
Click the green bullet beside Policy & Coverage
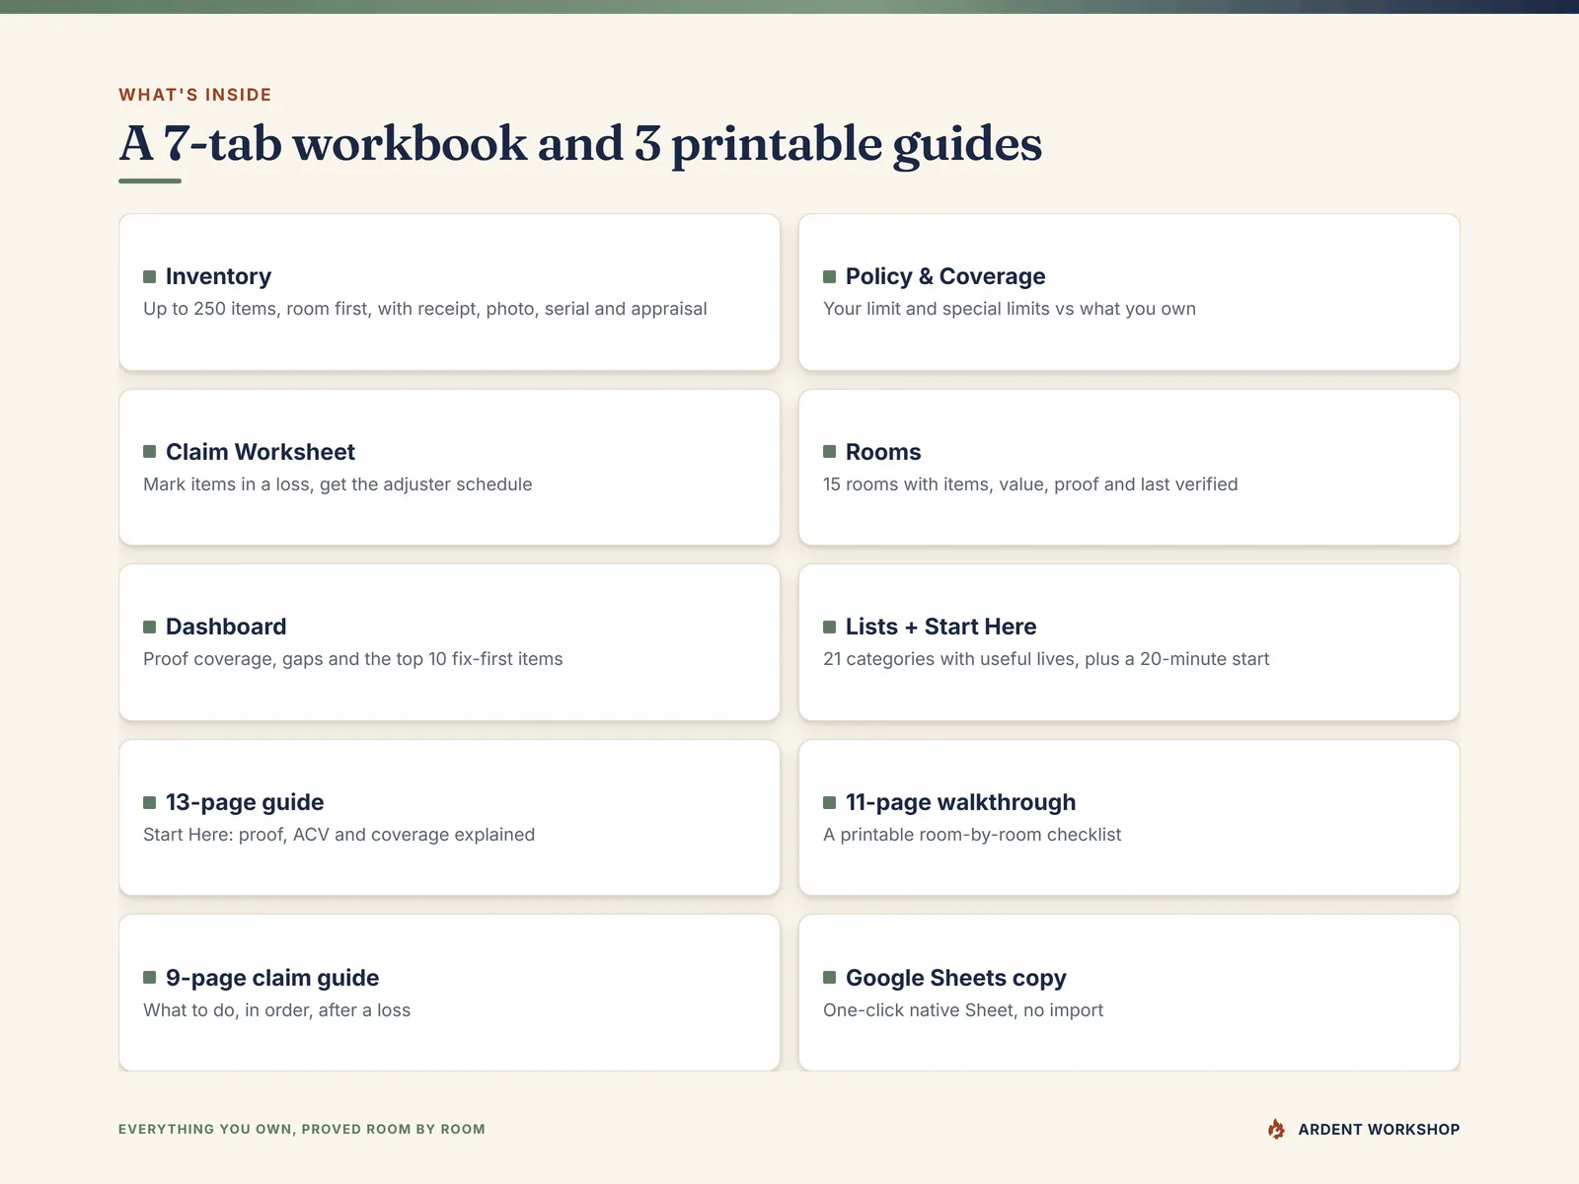pos(830,276)
